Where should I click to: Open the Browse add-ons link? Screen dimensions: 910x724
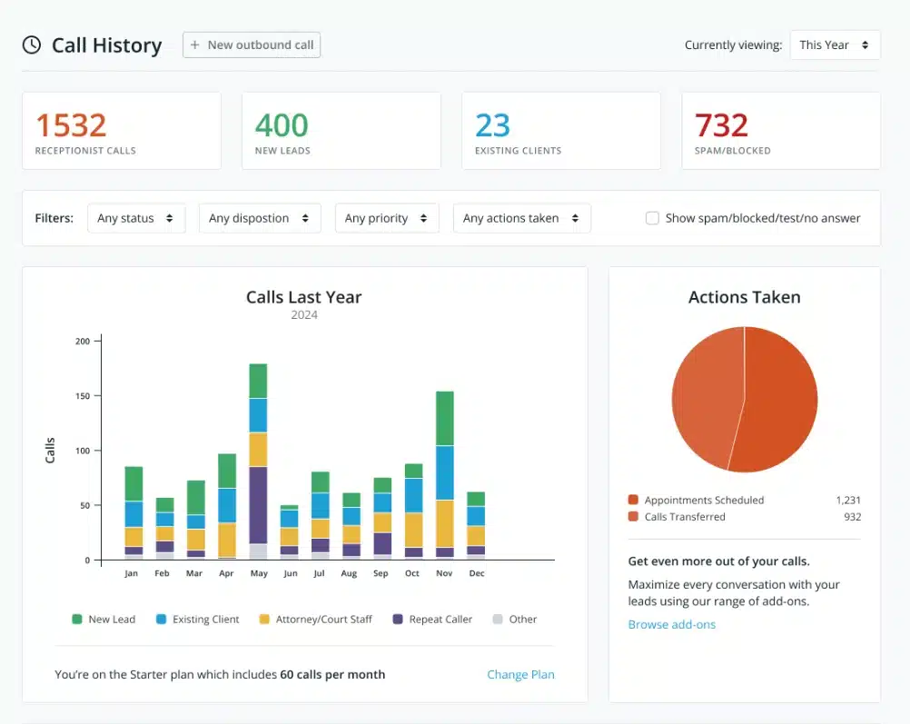pos(671,624)
